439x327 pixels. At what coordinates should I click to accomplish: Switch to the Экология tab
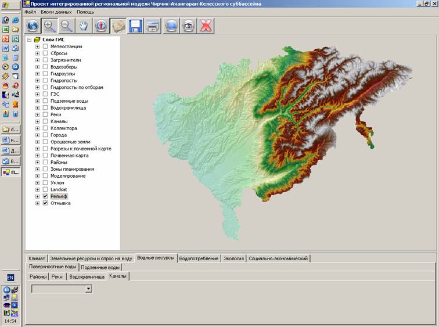coord(233,258)
